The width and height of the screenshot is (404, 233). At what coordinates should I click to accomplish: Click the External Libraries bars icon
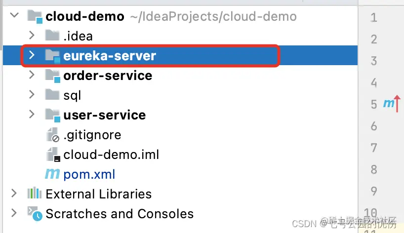pyautogui.click(x=35, y=193)
